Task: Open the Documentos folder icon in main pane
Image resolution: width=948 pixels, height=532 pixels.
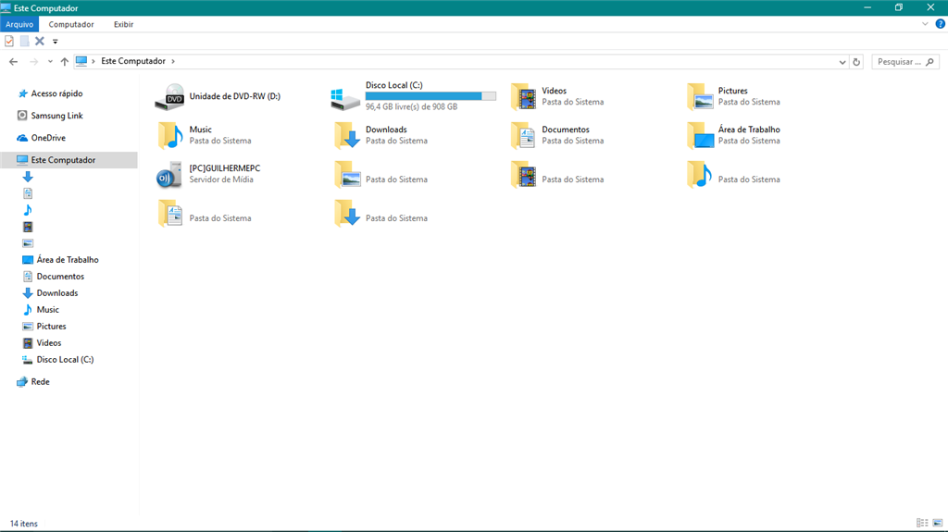Action: pyautogui.click(x=524, y=135)
